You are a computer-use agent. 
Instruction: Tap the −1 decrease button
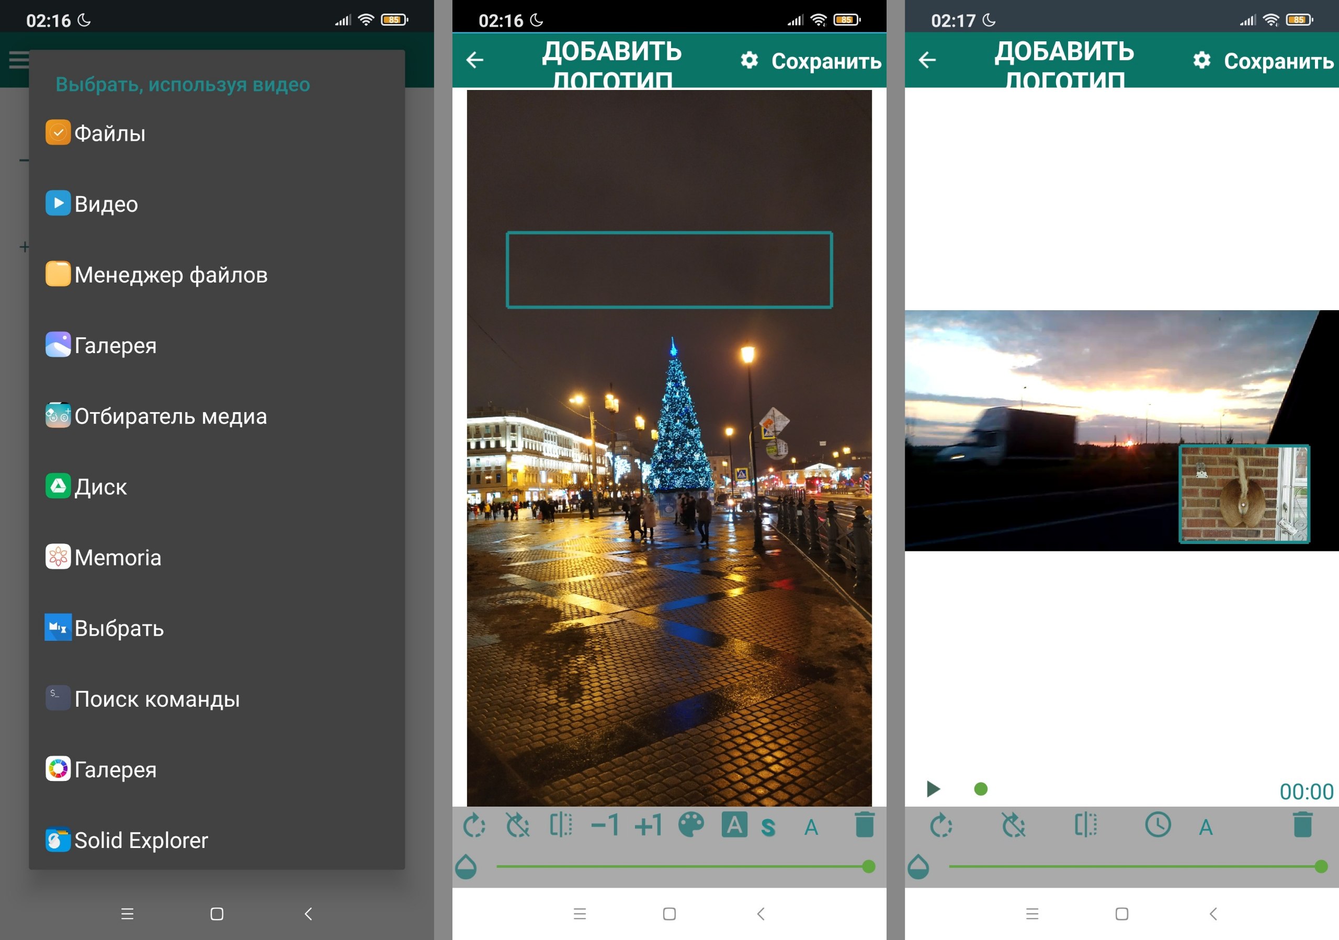605,825
